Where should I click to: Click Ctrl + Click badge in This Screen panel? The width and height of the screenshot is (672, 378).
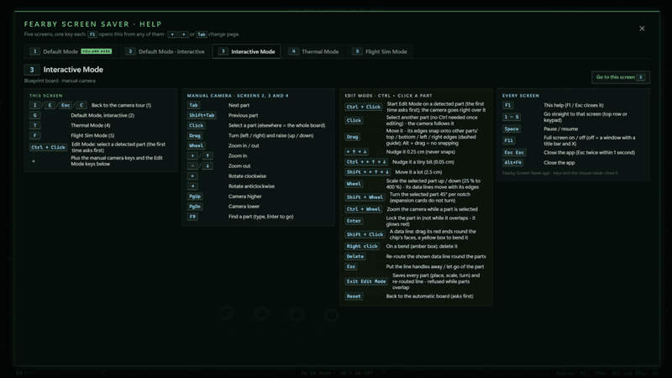(x=48, y=148)
